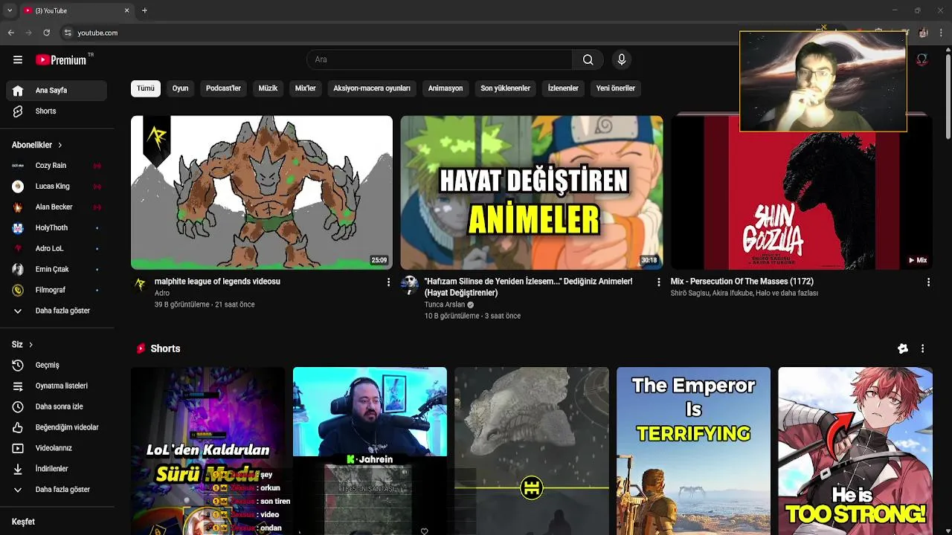Open the malphite drawing video thumbnail
This screenshot has height=535, width=952.
click(262, 192)
